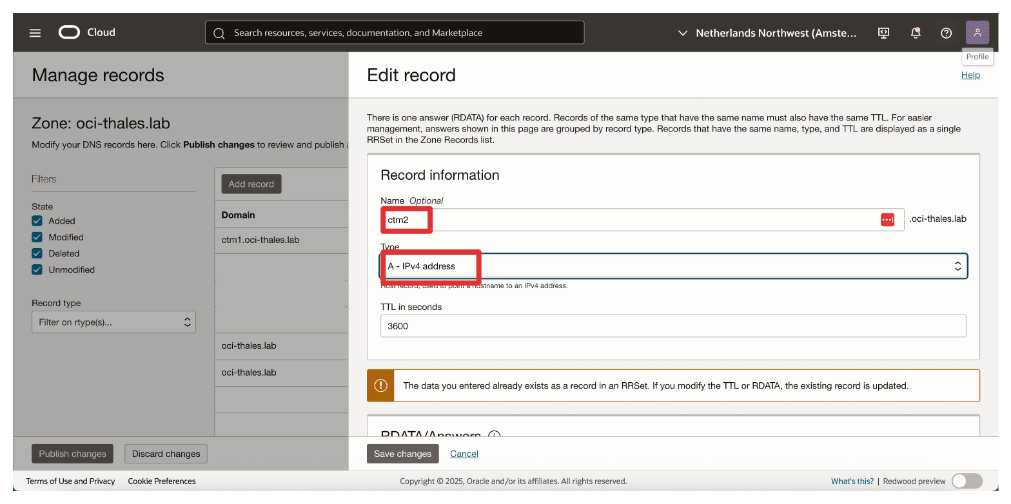Screen dimensions: 1011x504
Task: Toggle the Redwood preview switch
Action: point(967,481)
